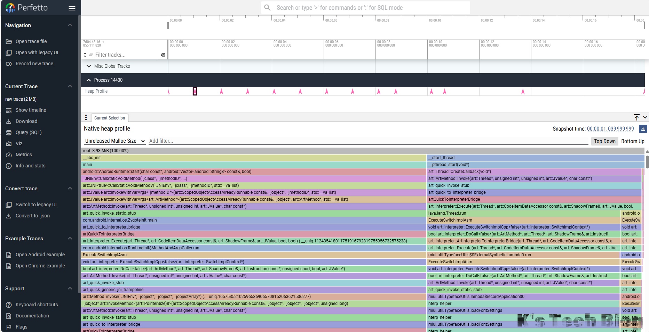The image size is (649, 332).
Task: Open Query (SQL) from the sidebar
Action: 29,132
